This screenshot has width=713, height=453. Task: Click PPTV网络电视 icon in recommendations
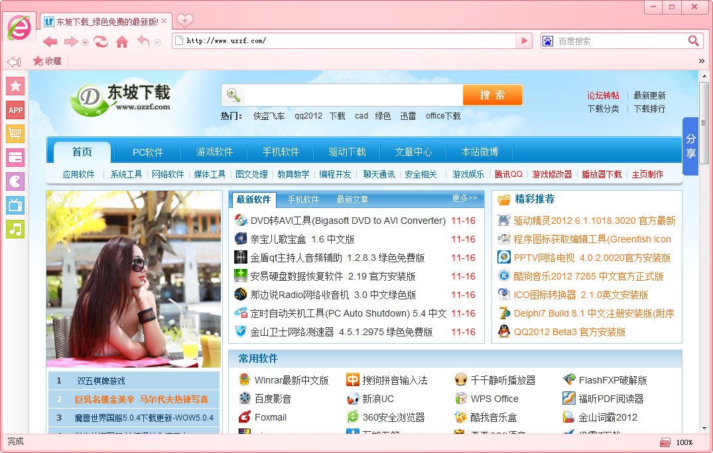click(504, 258)
